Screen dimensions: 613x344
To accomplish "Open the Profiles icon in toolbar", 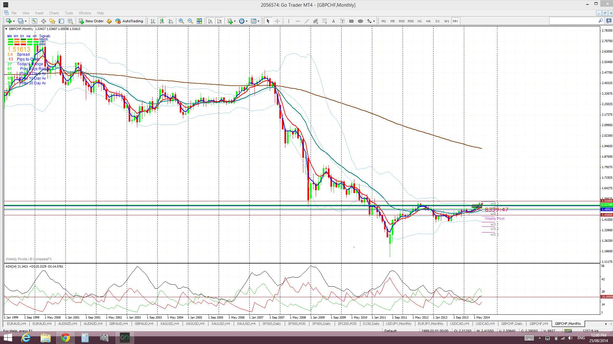I will click(20, 21).
